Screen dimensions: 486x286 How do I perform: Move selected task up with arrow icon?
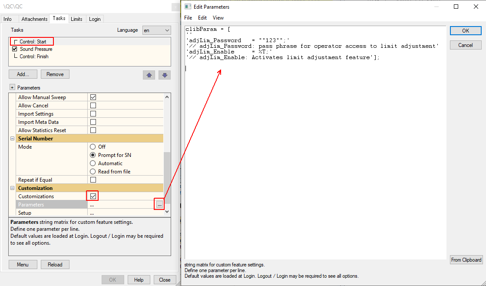tap(149, 75)
